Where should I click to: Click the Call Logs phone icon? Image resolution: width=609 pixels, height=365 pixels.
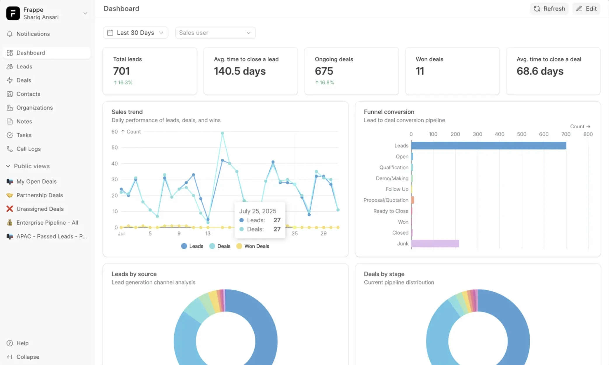coord(10,149)
